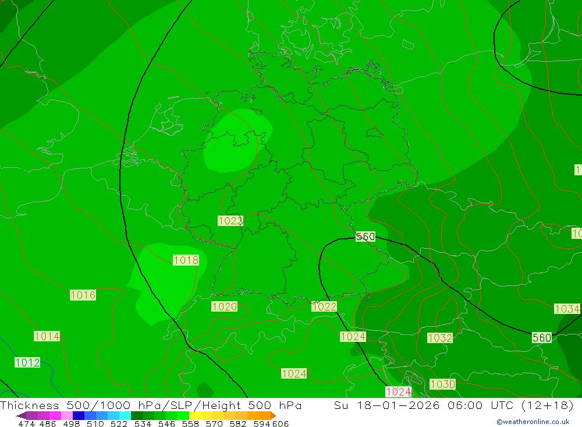Click the 474 legend value
This screenshot has width=582, height=427.
click(26, 424)
